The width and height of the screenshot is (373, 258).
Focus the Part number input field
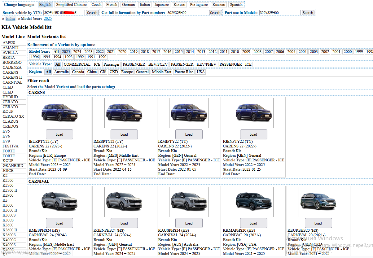pyautogui.click(x=187, y=13)
